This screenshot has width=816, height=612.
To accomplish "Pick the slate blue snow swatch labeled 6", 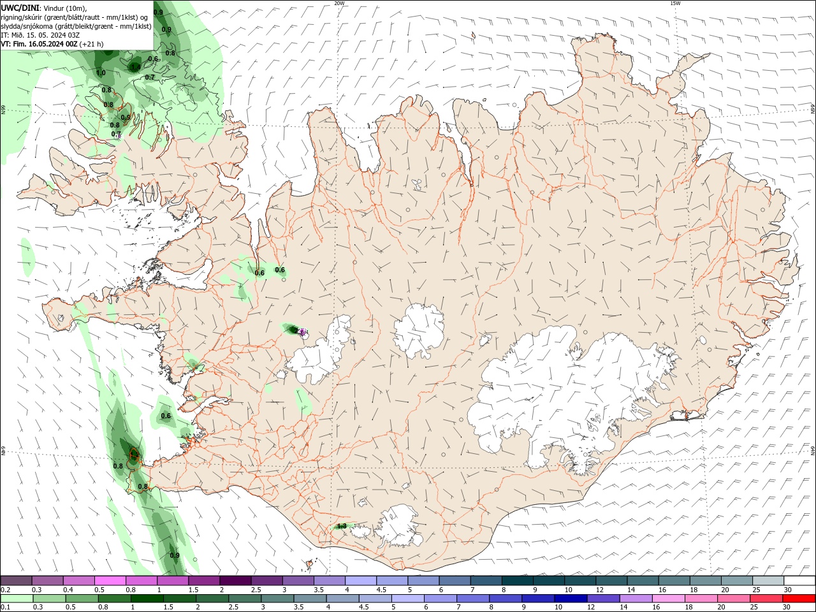I will pyautogui.click(x=455, y=581).
